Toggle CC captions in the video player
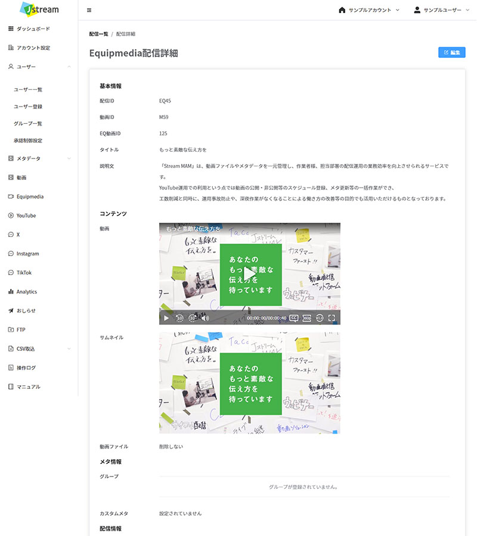The image size is (477, 536). pos(294,318)
